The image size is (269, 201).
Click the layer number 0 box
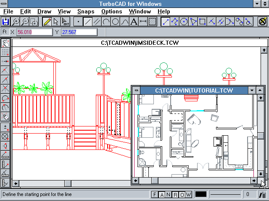pyautogui.click(x=250, y=194)
